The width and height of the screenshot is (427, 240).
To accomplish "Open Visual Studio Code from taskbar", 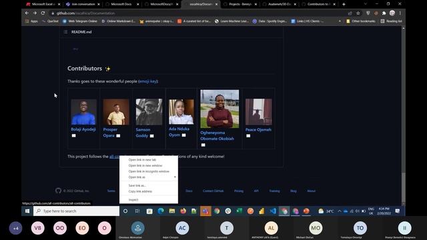I will 273,211.
